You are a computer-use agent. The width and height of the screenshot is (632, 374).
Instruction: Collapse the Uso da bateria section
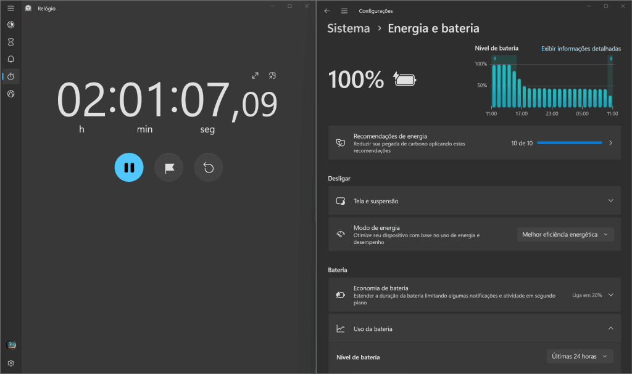[x=610, y=328]
